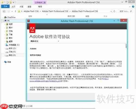Sort files by the 修改日期 column header
Image resolution: width=136 pixels, height=109 pixels.
71,16
